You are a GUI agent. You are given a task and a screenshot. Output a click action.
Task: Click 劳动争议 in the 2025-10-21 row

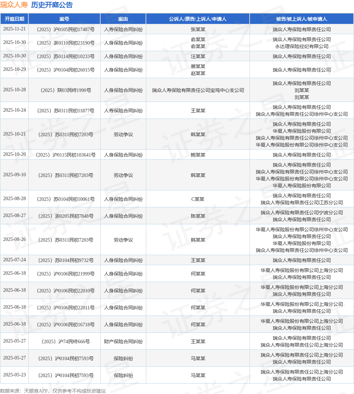point(123,134)
